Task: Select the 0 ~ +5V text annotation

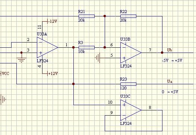Action: (170, 92)
